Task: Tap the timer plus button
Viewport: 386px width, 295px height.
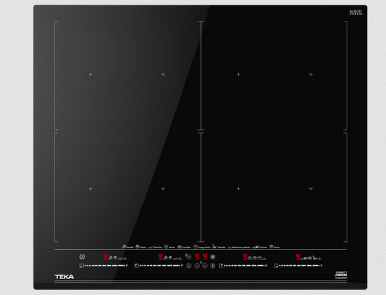Action: (205, 266)
